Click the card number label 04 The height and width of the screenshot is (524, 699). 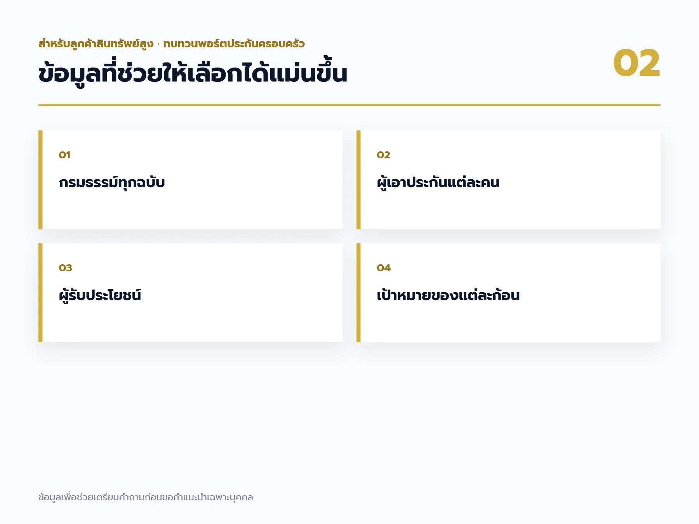[x=384, y=268]
